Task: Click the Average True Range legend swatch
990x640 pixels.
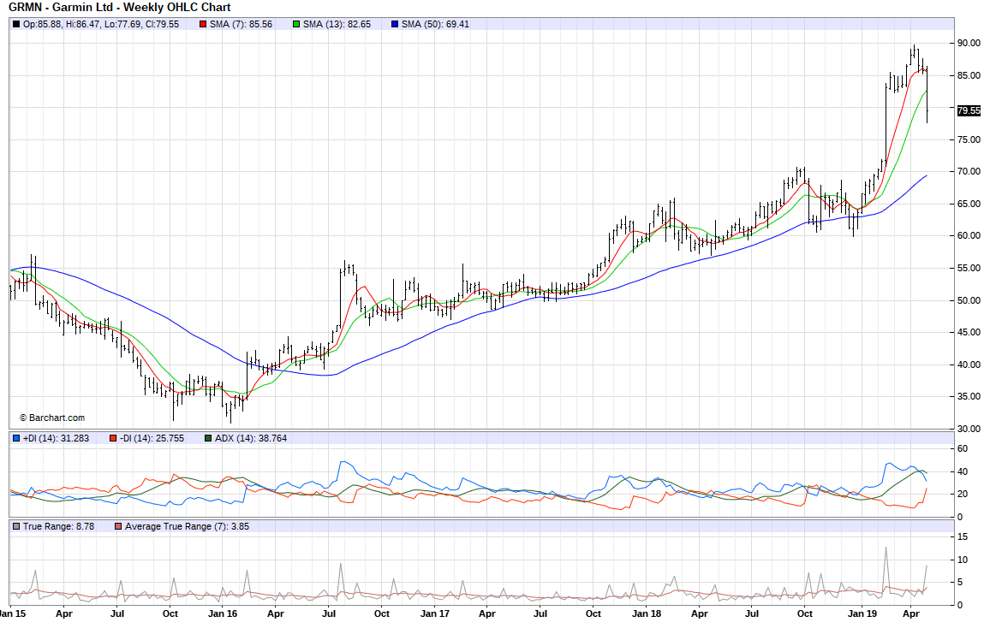Action: 117,526
